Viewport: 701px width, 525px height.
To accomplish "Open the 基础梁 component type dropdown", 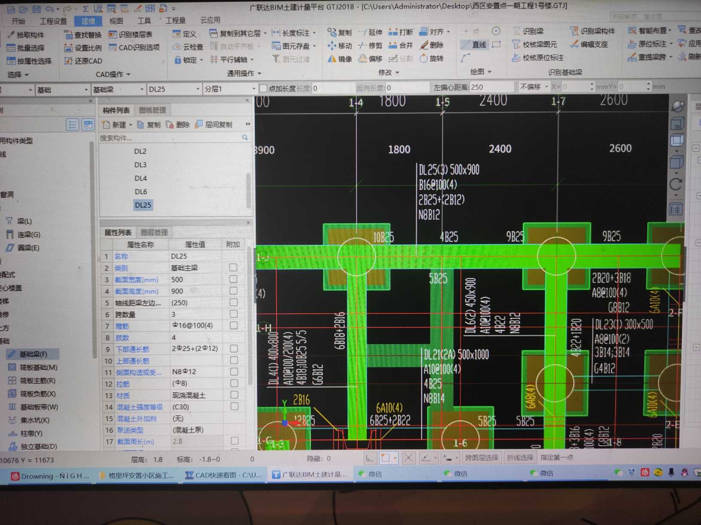I will [x=118, y=90].
